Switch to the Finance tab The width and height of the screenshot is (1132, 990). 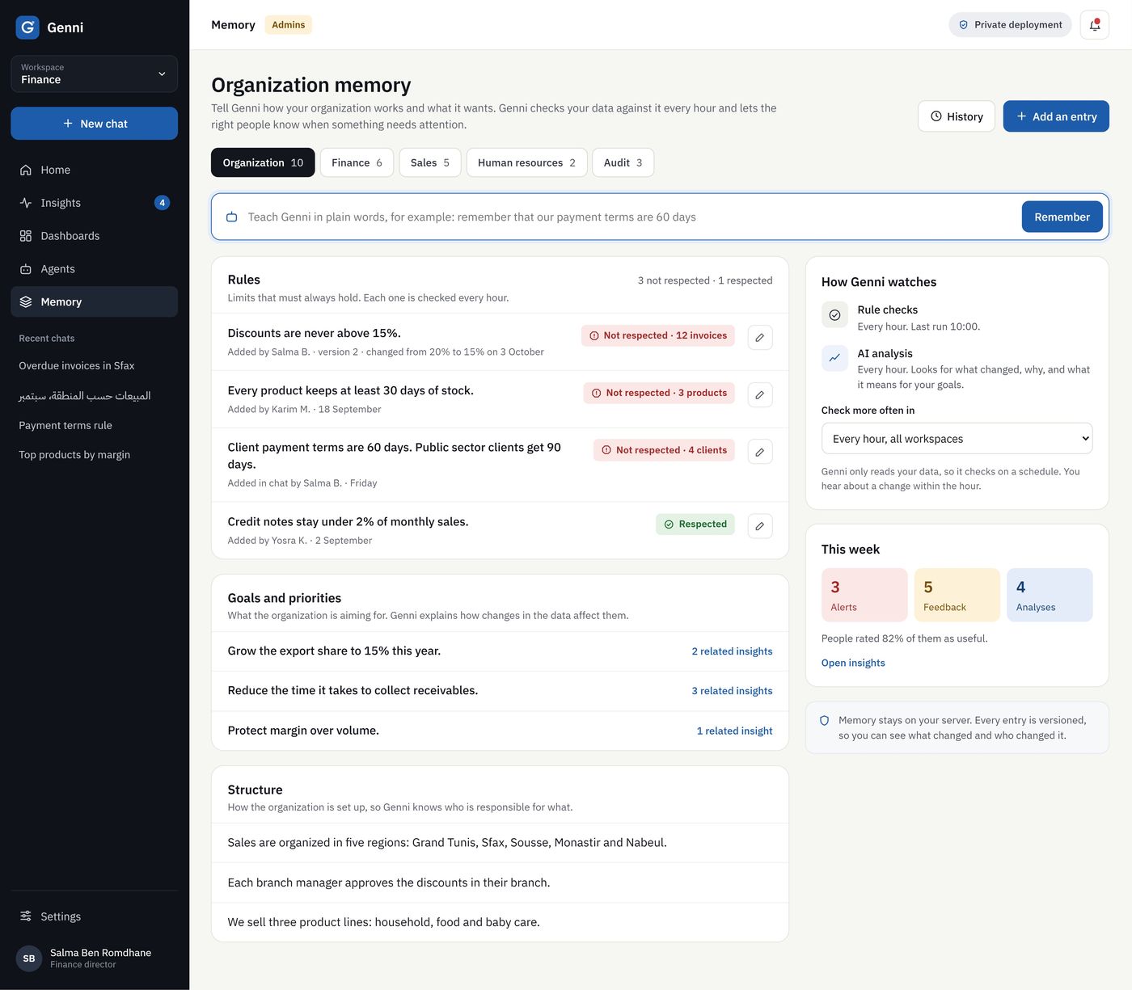(357, 162)
